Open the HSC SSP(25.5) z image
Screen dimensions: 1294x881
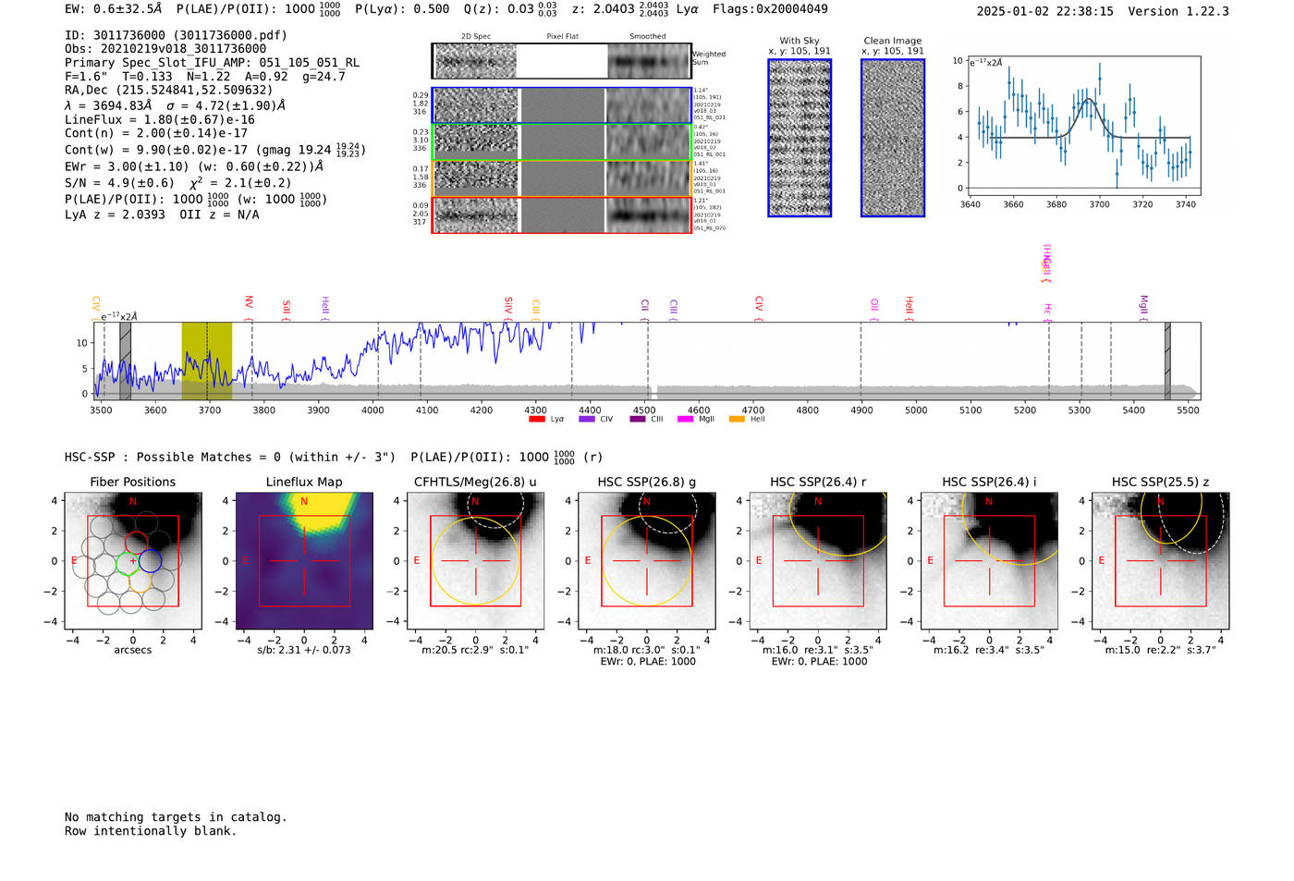point(1161,560)
